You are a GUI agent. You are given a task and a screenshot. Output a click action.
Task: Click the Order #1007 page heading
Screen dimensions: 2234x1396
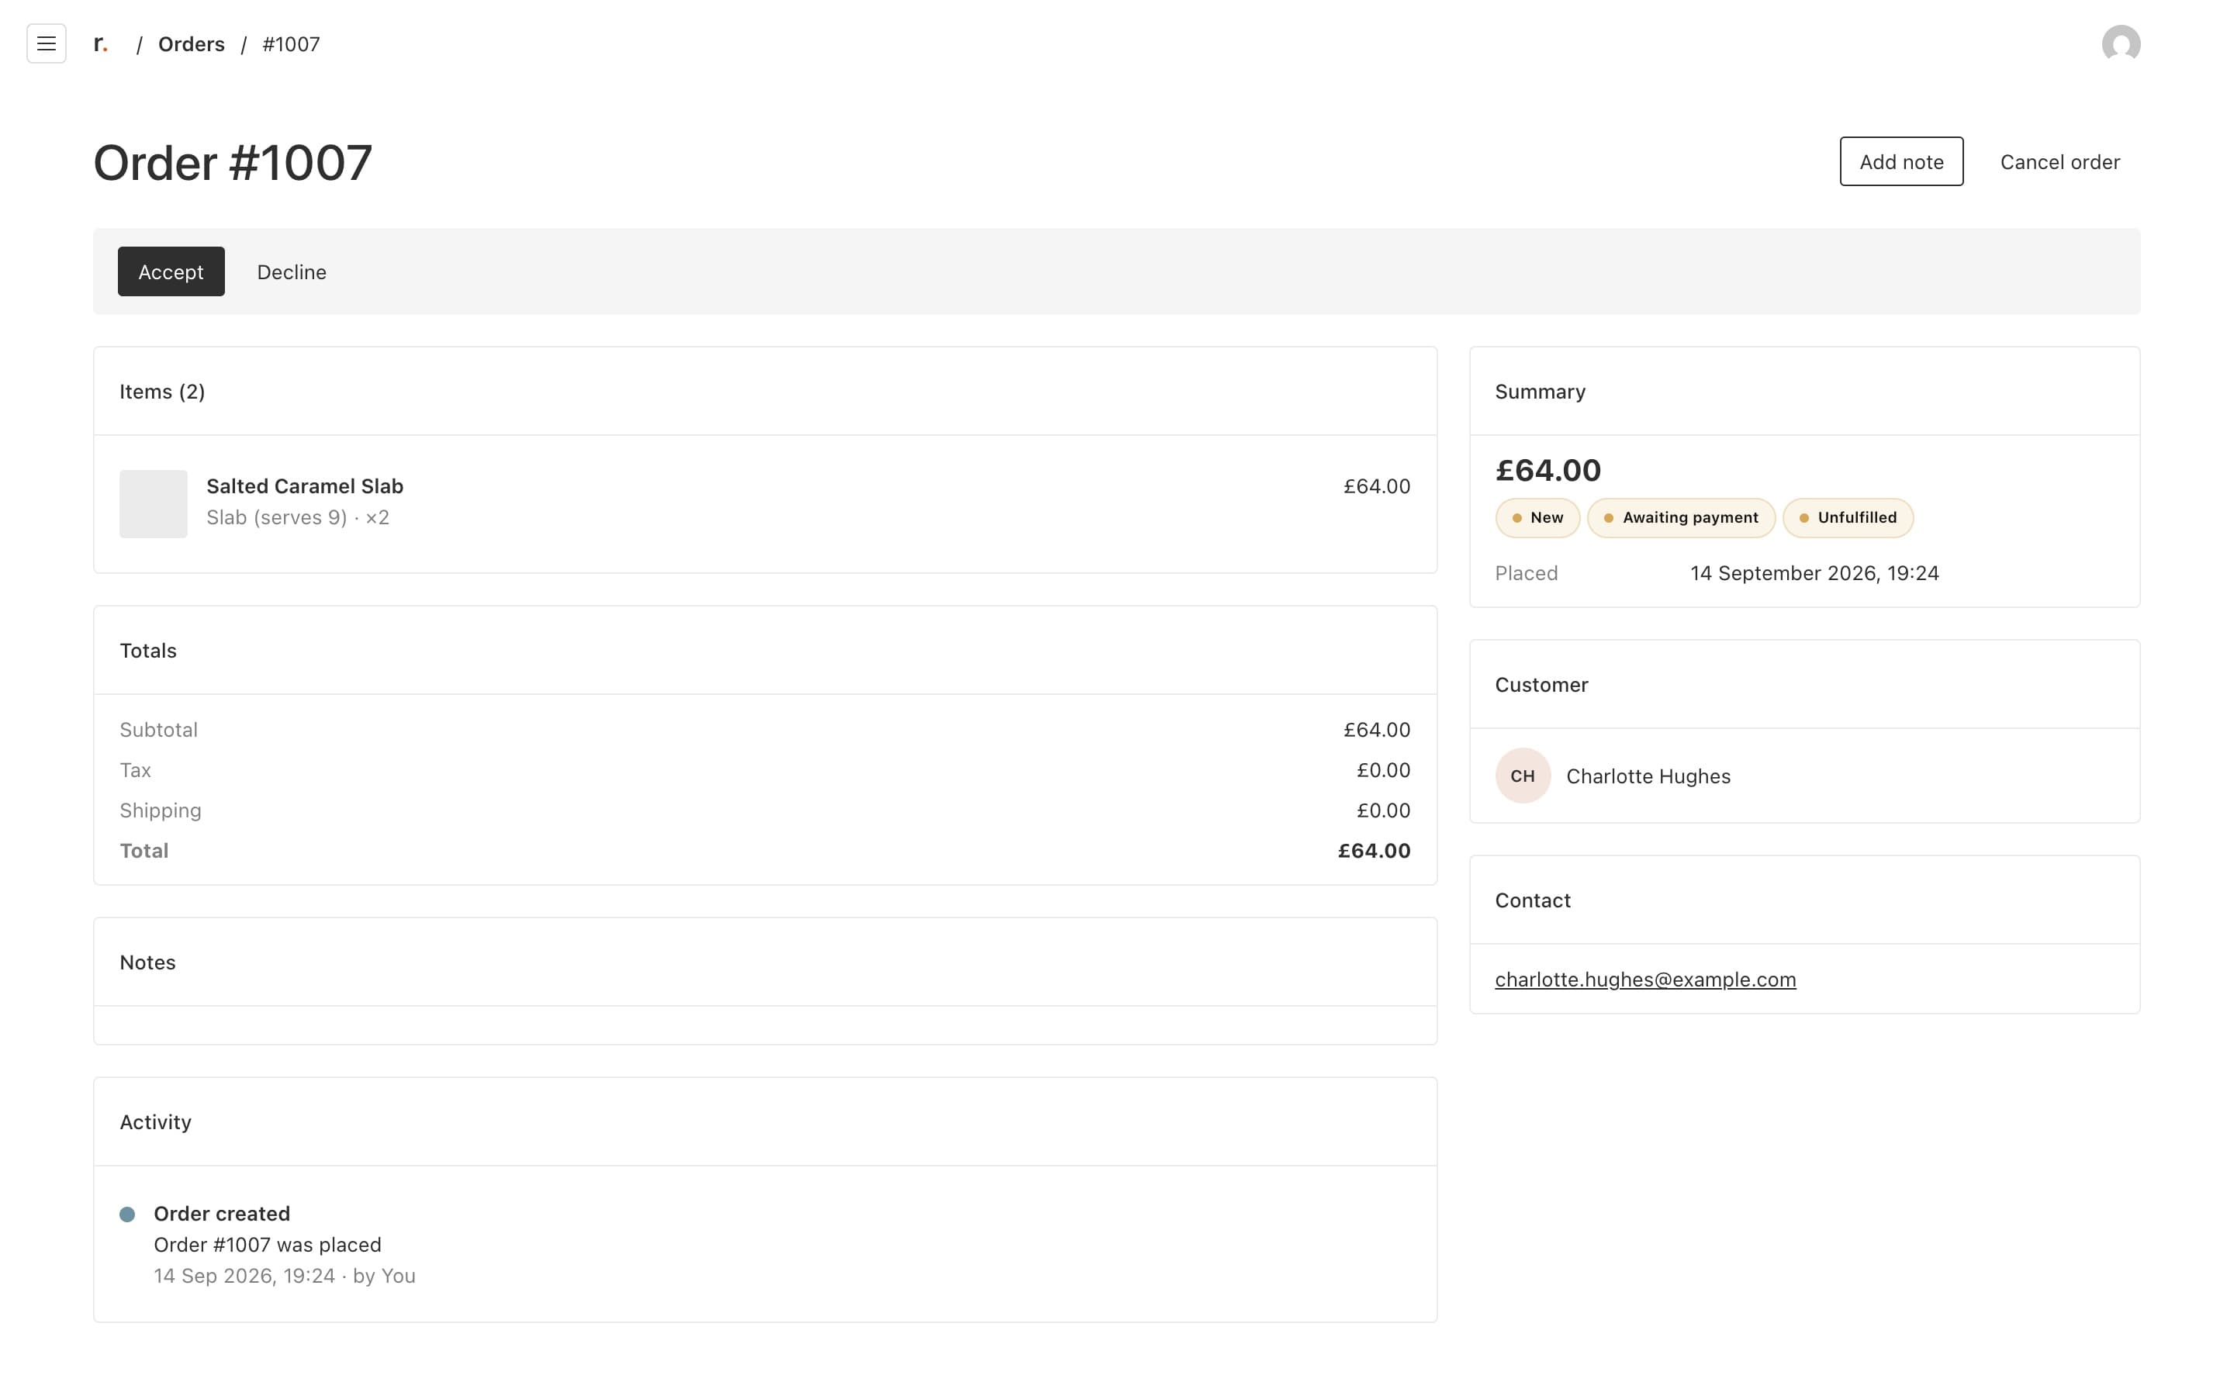(233, 163)
